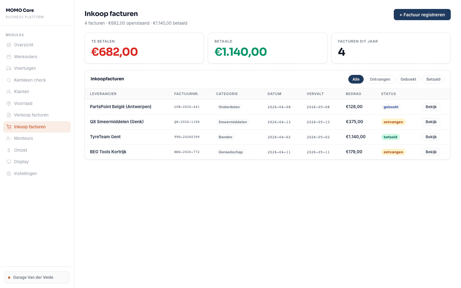461x288 pixels.
Task: Show only Betaald invoices
Action: tap(433, 79)
